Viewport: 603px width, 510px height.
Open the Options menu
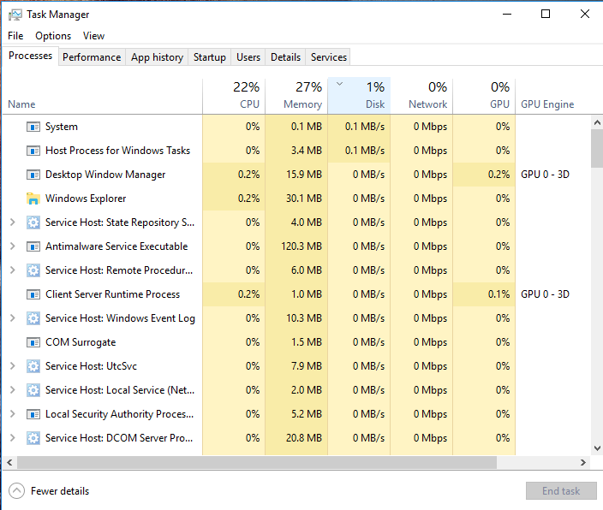pyautogui.click(x=53, y=36)
